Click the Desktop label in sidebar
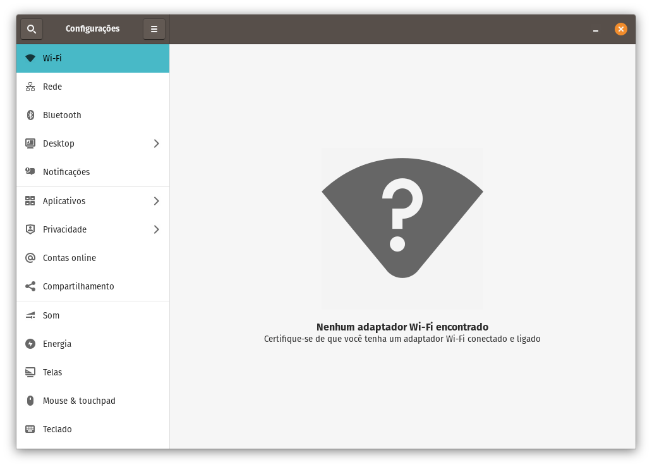The width and height of the screenshot is (652, 467). click(x=59, y=143)
